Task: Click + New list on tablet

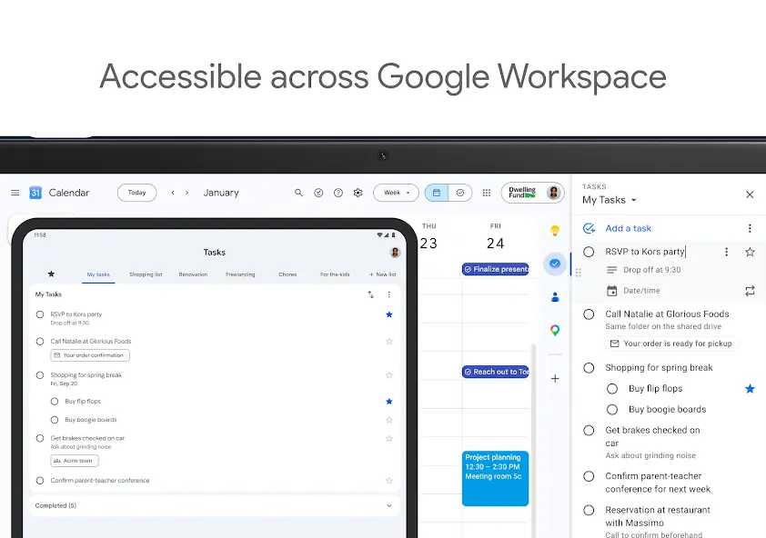Action: click(x=382, y=274)
